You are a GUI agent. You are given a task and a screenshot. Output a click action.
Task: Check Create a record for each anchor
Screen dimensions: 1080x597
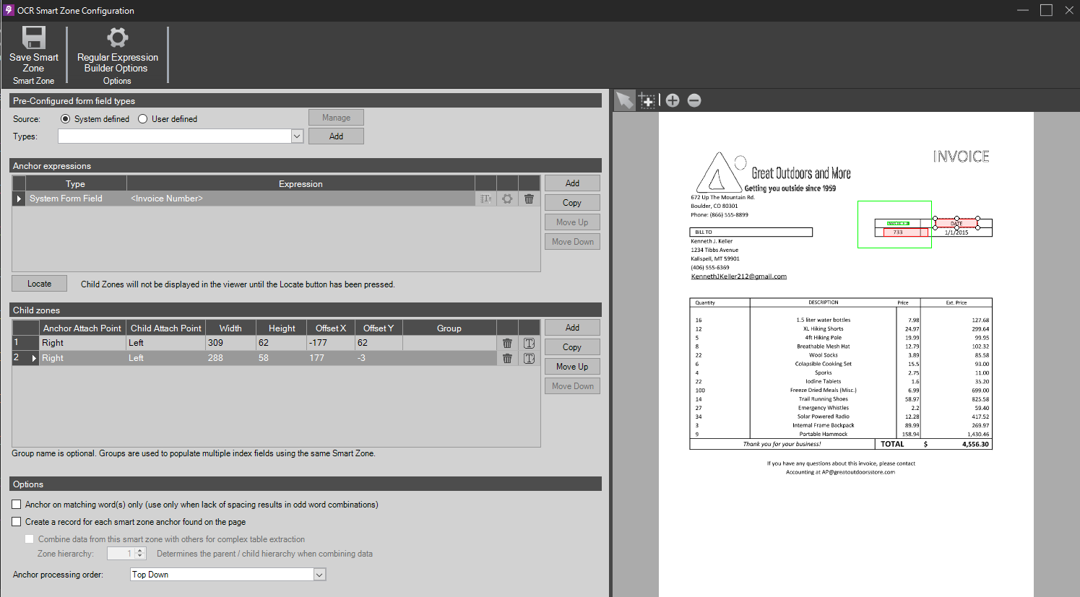pos(17,522)
